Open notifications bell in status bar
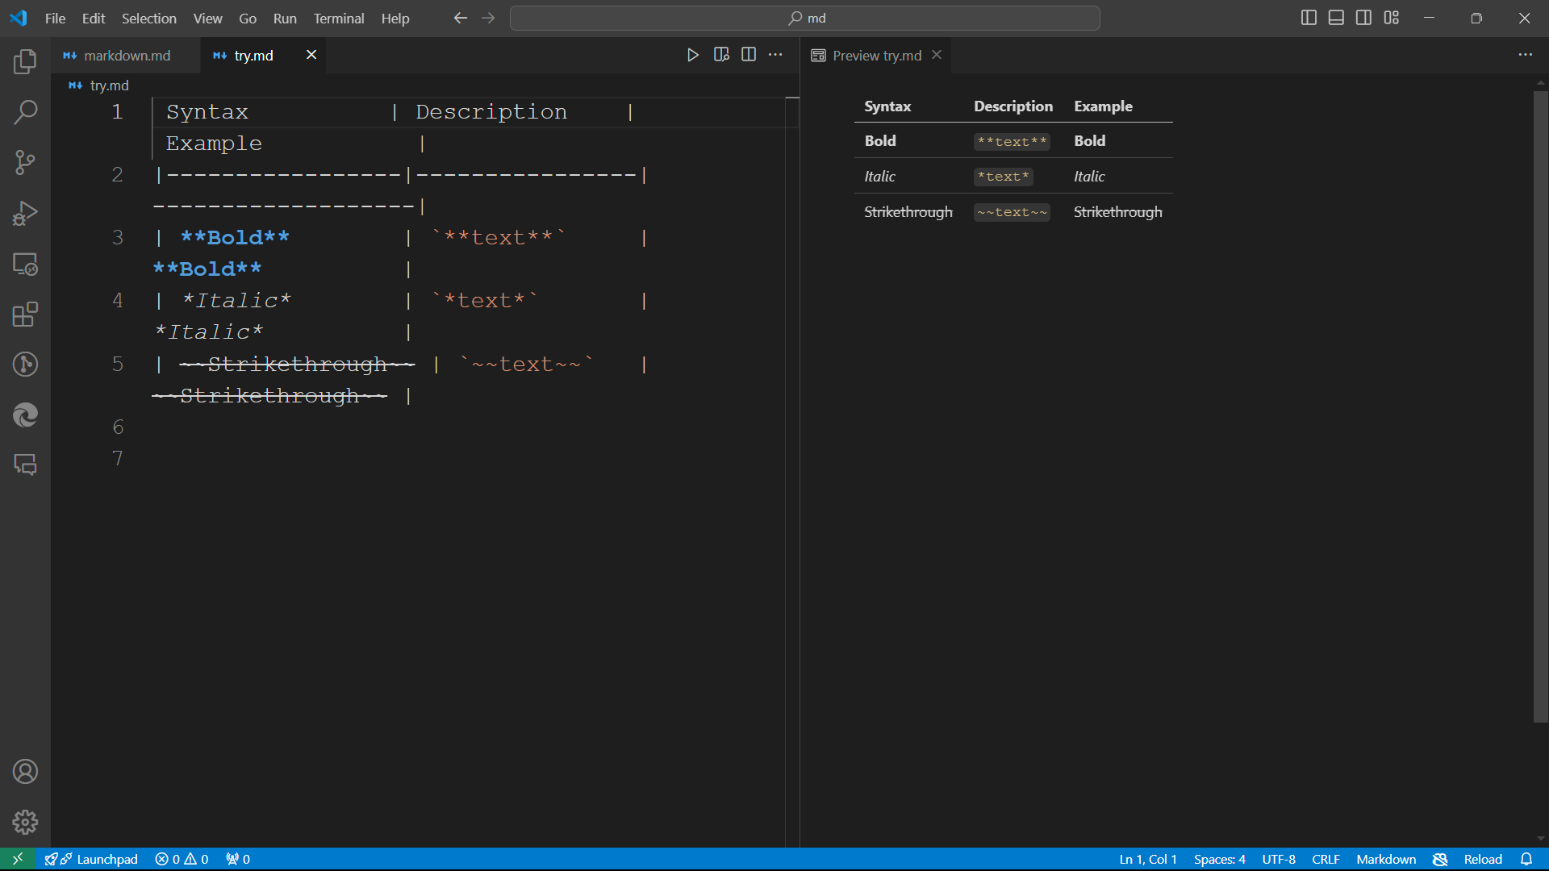The height and width of the screenshot is (871, 1549). (1526, 859)
